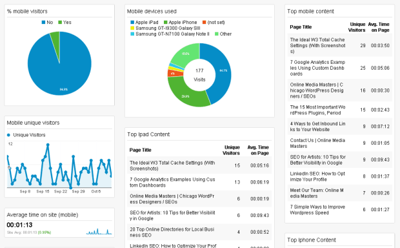The image size is (400, 248).
Task: Open Google Analytics Examples row in Top mobile content
Action: (340, 68)
